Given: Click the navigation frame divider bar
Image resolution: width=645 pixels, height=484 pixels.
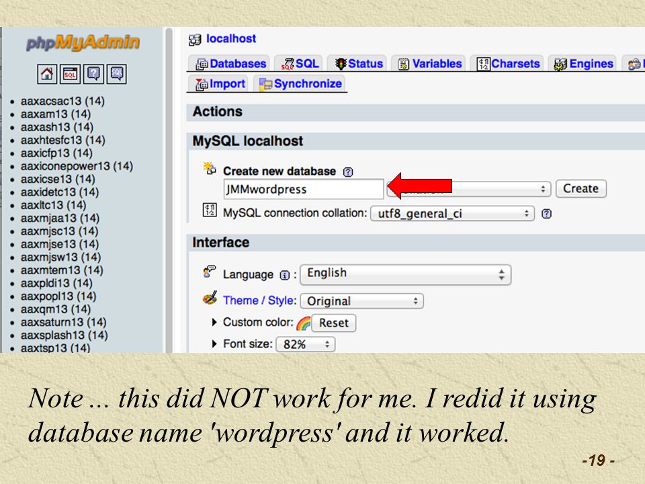Looking at the screenshot, I should [x=169, y=190].
